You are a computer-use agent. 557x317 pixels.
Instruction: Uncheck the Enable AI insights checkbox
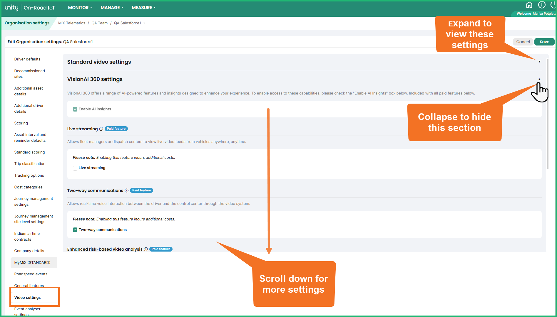pyautogui.click(x=75, y=109)
